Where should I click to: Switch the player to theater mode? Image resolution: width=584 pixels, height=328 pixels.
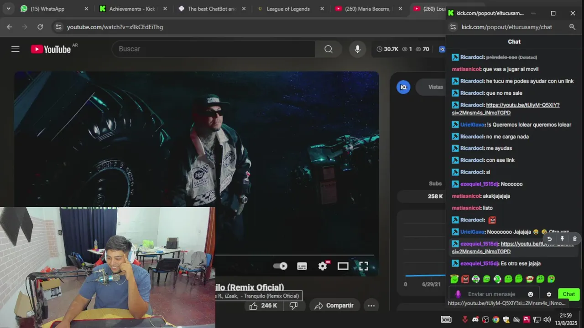point(343,266)
